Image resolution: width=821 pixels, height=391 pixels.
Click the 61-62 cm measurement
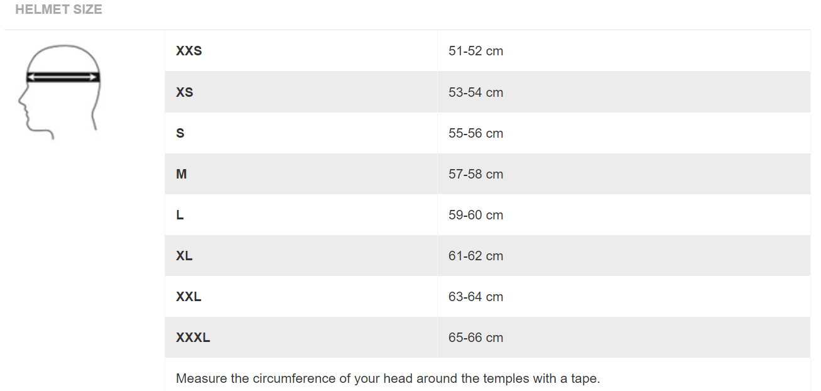coord(476,256)
